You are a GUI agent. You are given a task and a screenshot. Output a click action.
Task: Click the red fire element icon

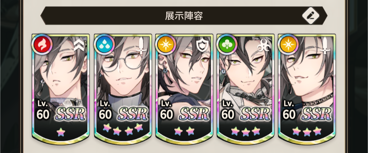point(42,45)
